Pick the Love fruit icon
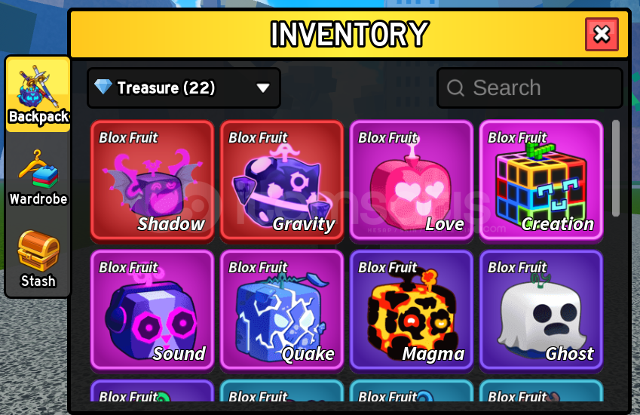640x415 pixels. (412, 181)
